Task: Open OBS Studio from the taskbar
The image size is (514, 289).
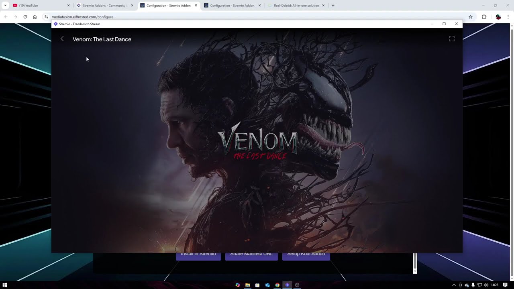Action: 297,285
